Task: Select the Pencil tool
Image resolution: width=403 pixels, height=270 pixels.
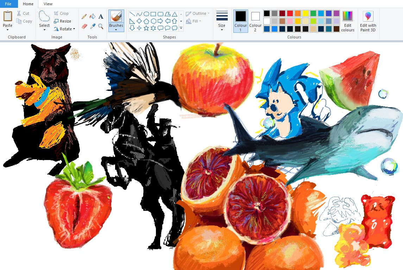Action: (x=84, y=17)
